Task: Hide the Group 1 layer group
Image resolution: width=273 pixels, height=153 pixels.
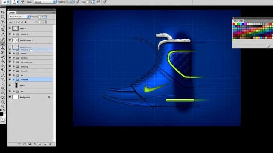Action: click(9, 34)
